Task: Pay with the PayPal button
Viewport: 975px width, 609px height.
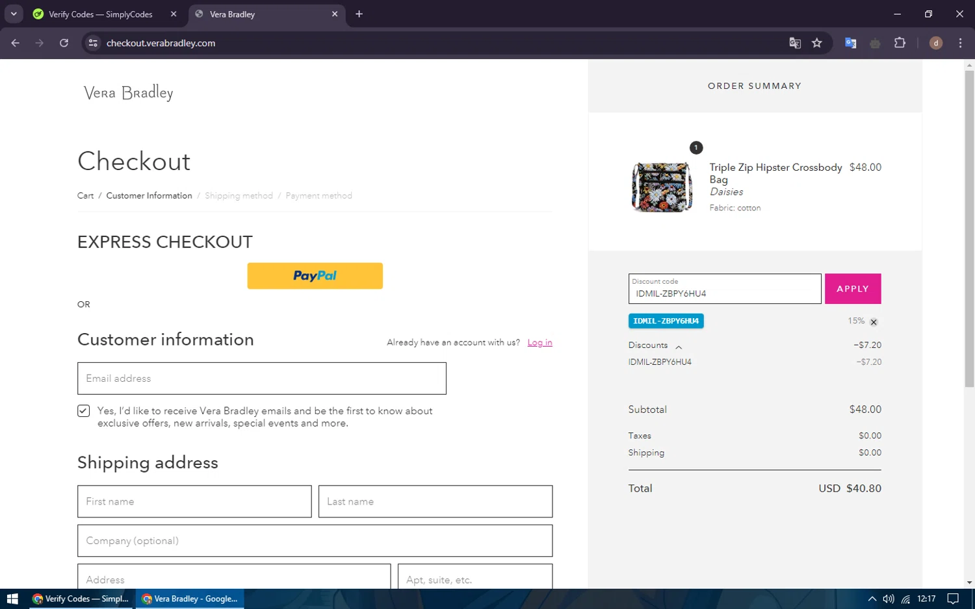Action: pos(315,276)
